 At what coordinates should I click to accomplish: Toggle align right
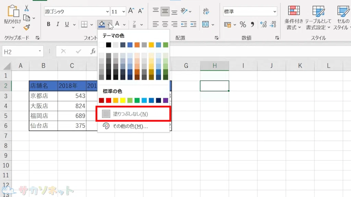tap(174, 24)
